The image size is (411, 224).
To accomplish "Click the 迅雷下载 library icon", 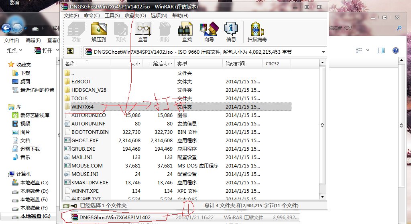I will coord(15,149).
